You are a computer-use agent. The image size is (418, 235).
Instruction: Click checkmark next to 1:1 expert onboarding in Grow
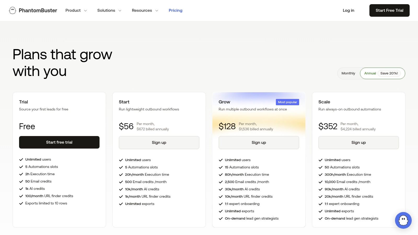click(221, 204)
